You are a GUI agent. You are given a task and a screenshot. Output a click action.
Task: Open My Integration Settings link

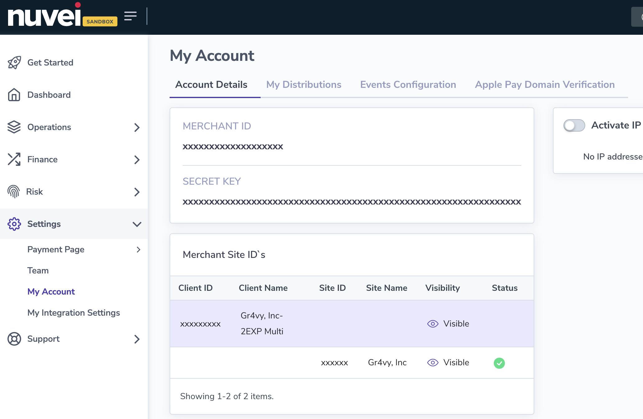(74, 313)
